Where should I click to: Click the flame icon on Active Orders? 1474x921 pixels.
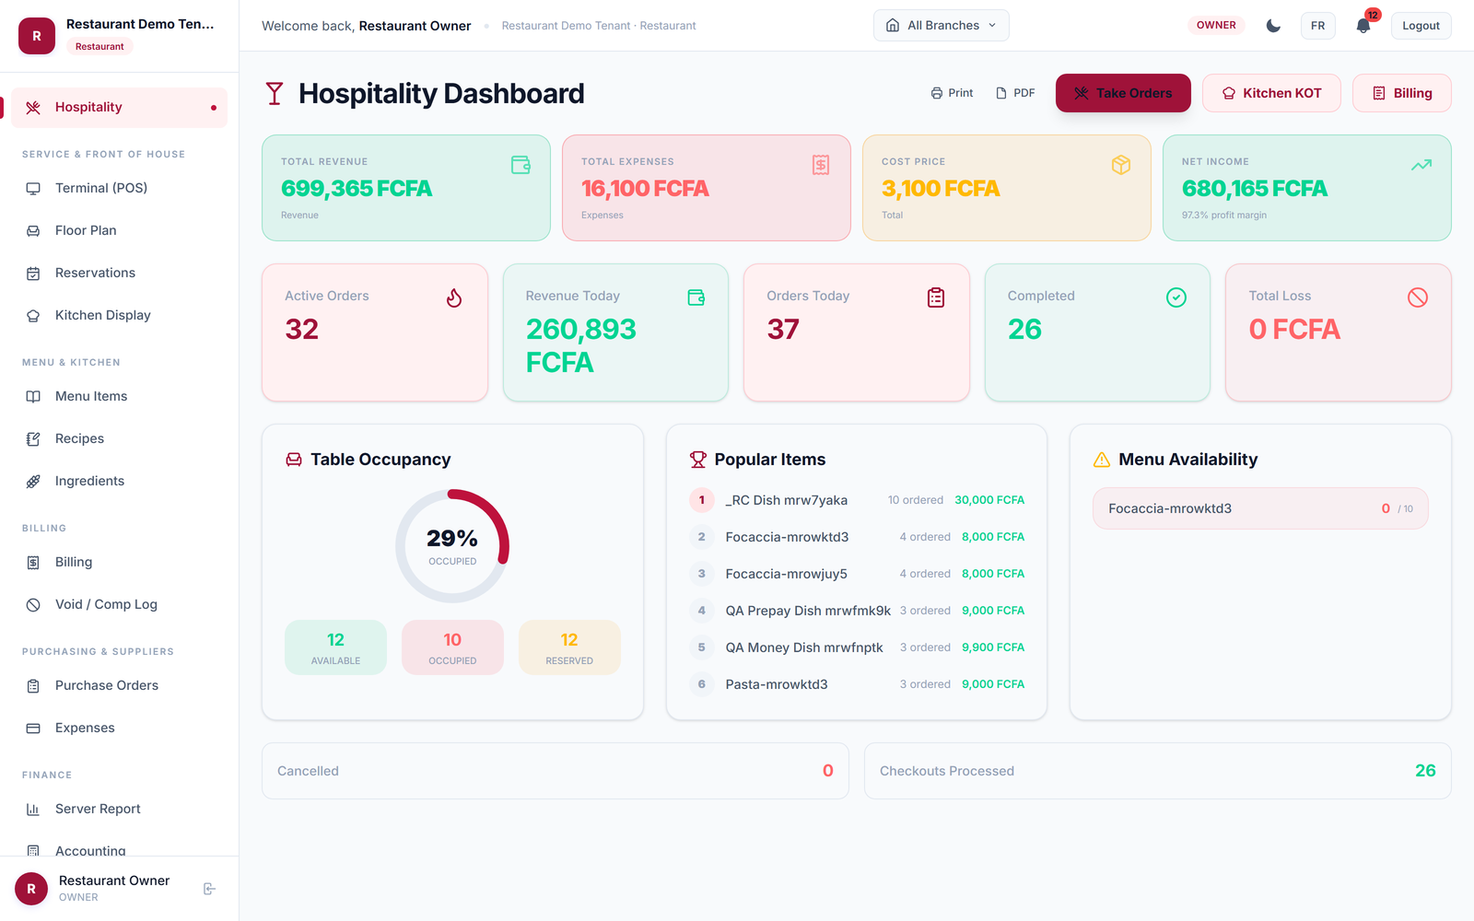pyautogui.click(x=454, y=297)
